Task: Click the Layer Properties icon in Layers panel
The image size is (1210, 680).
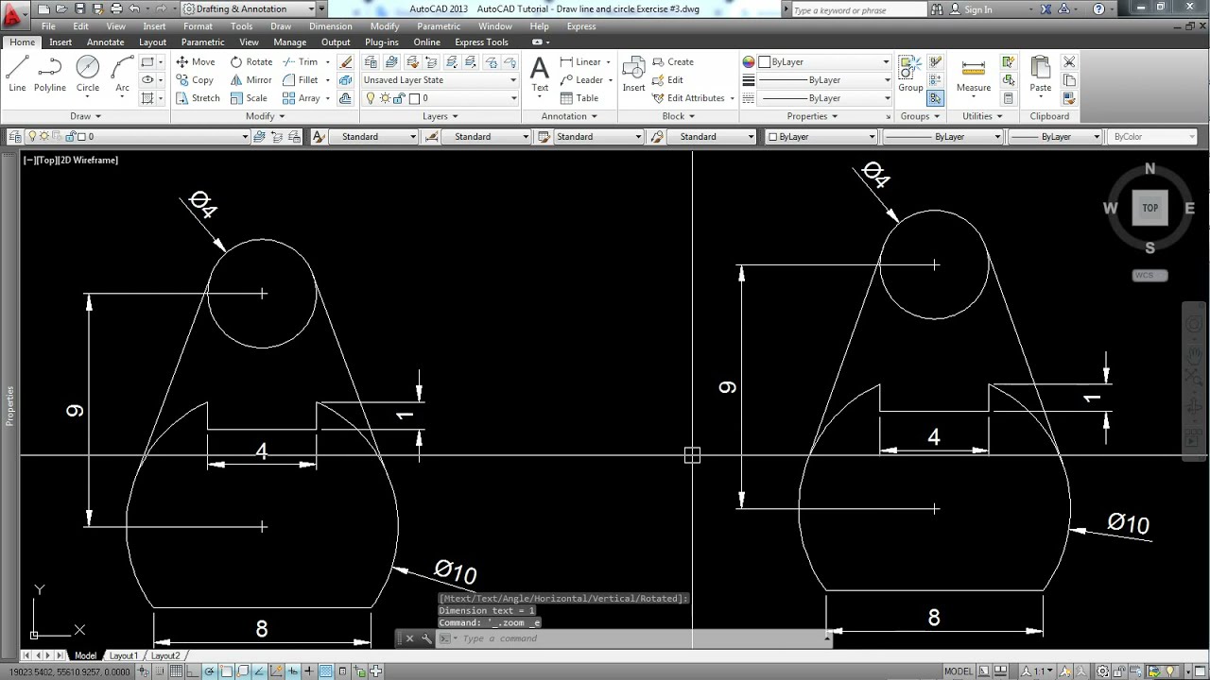Action: (x=371, y=61)
